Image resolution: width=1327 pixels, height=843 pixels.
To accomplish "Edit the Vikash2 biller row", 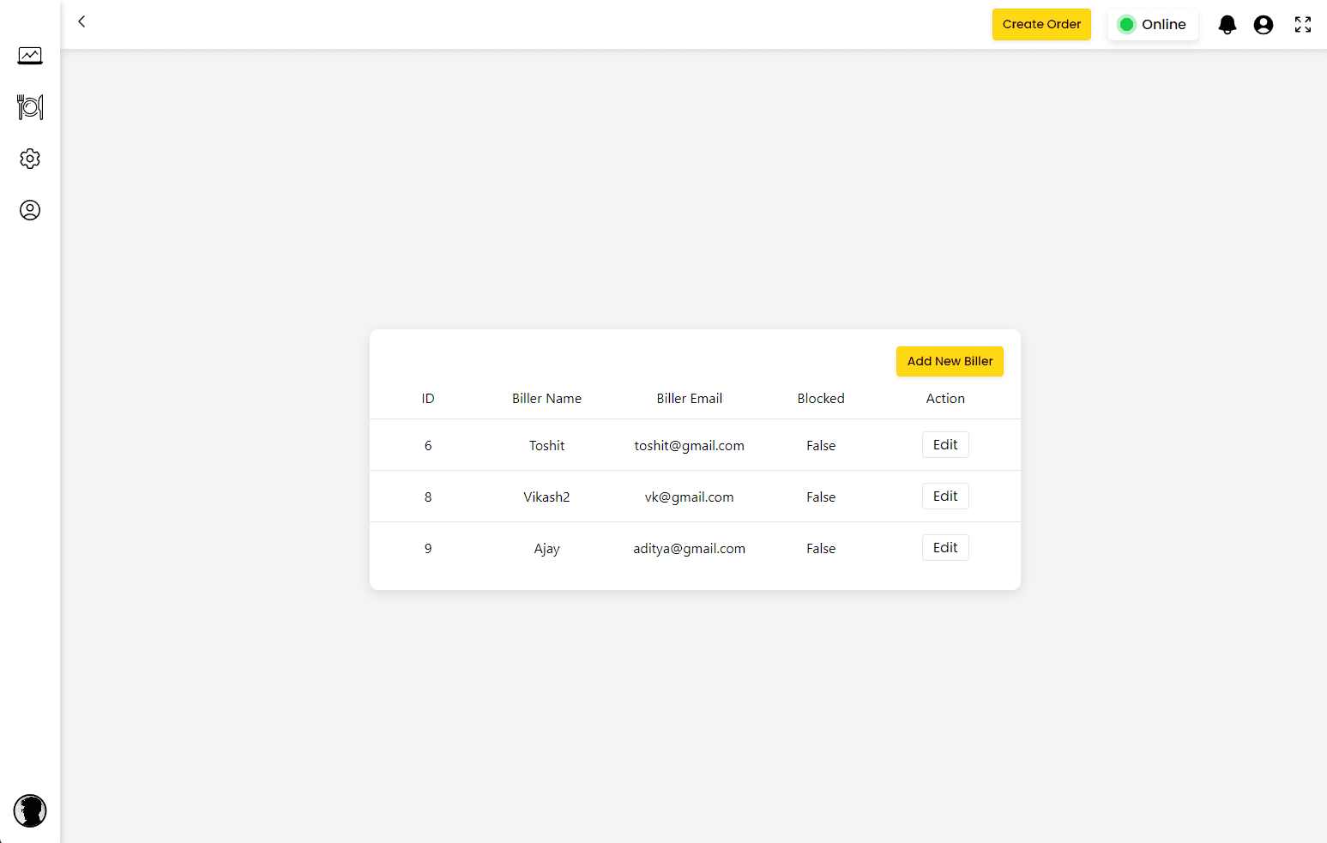I will 945,497.
